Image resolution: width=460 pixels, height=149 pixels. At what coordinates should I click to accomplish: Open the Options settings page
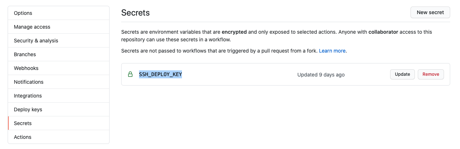(23, 13)
